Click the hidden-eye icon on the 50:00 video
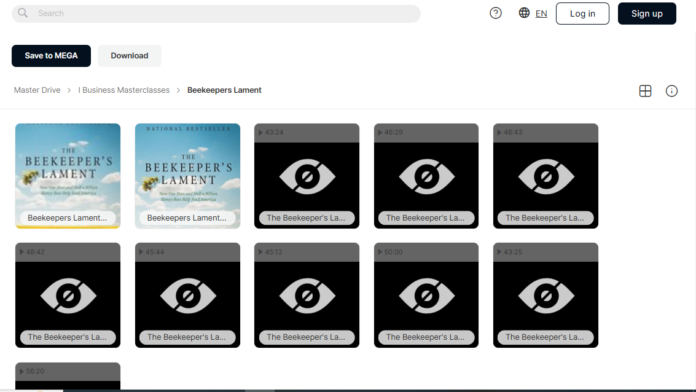Viewport: 696px width, 392px height. pos(426,296)
